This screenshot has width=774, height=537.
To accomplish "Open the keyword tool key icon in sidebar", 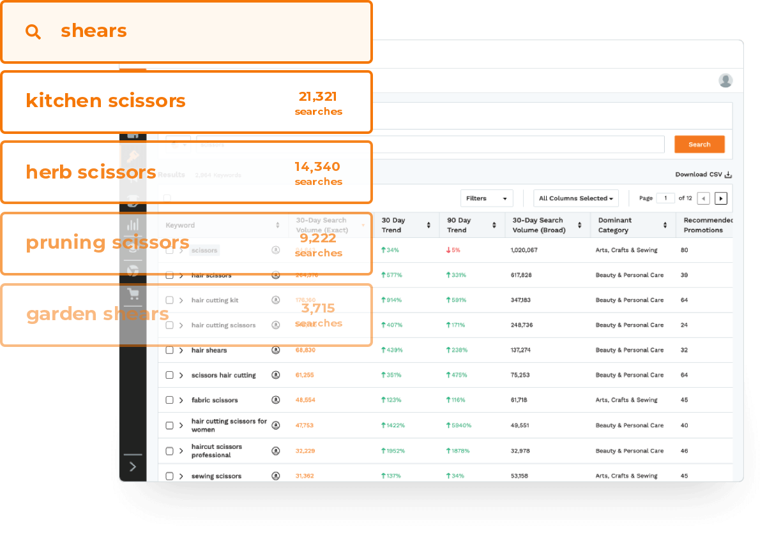I will (133, 157).
